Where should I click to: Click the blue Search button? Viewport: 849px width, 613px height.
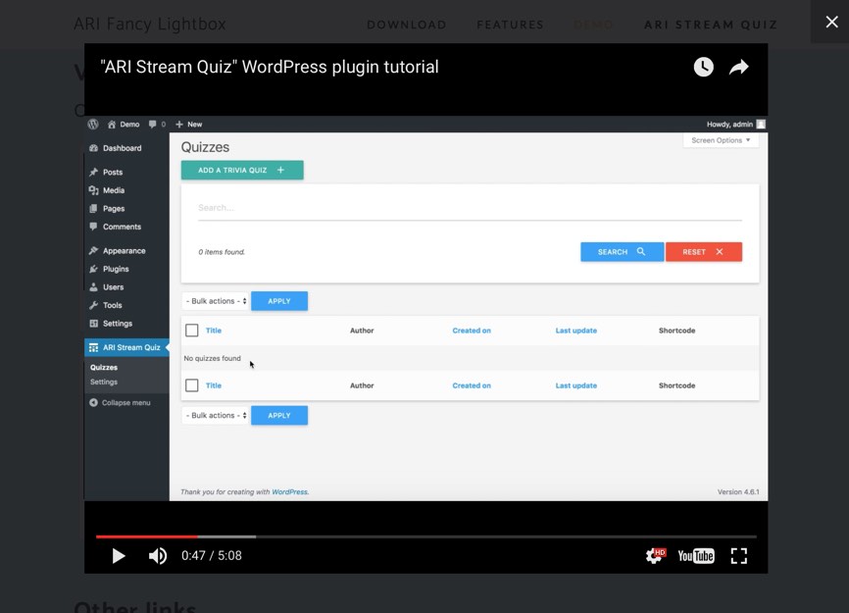[x=623, y=252]
